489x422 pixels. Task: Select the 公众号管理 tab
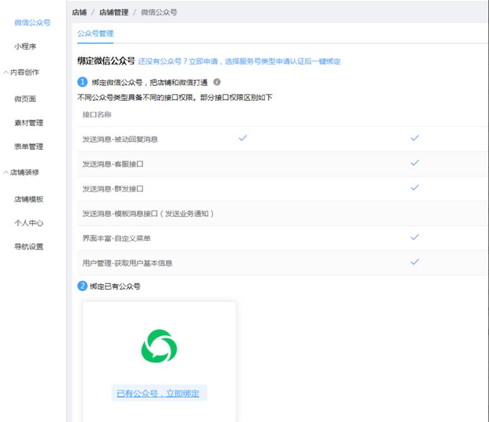tap(95, 33)
